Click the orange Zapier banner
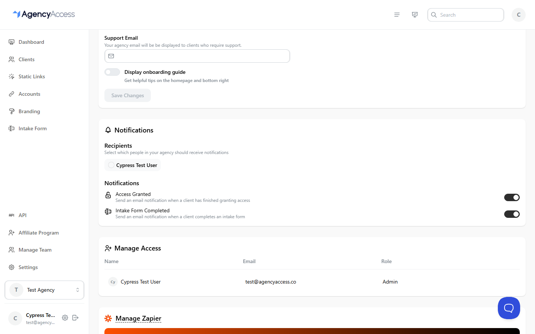The width and height of the screenshot is (535, 334). pyautogui.click(x=312, y=331)
